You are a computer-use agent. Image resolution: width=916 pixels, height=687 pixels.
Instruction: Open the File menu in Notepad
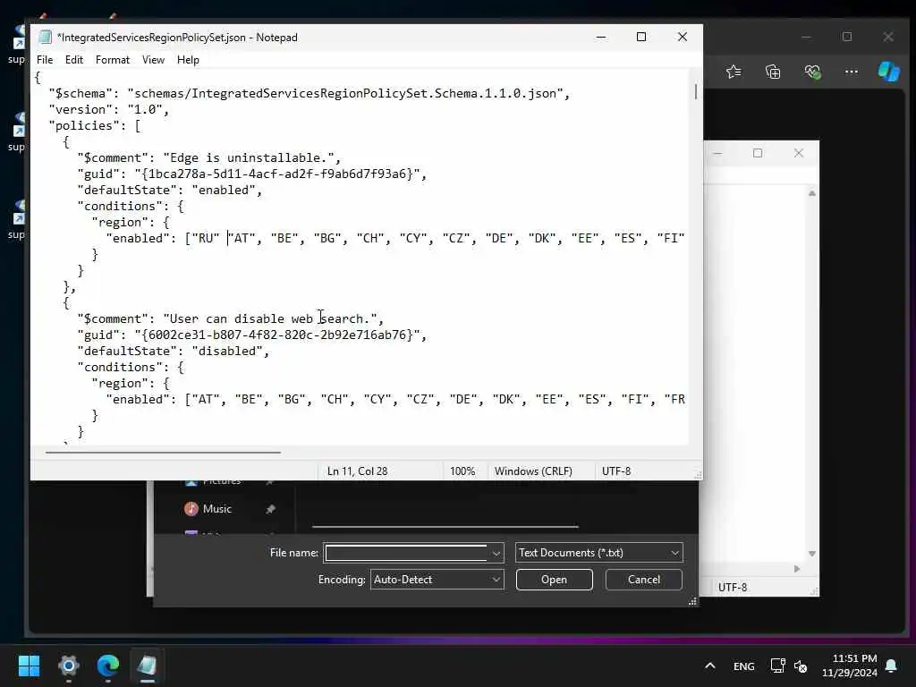click(x=45, y=60)
